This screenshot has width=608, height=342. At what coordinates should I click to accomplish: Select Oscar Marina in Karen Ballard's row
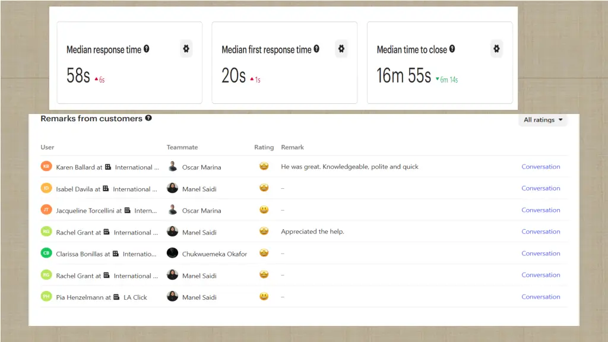click(201, 167)
